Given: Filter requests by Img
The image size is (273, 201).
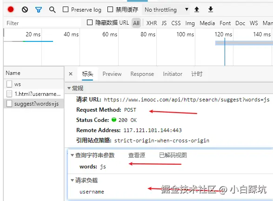Looking at the screenshot, I should 190,23.
